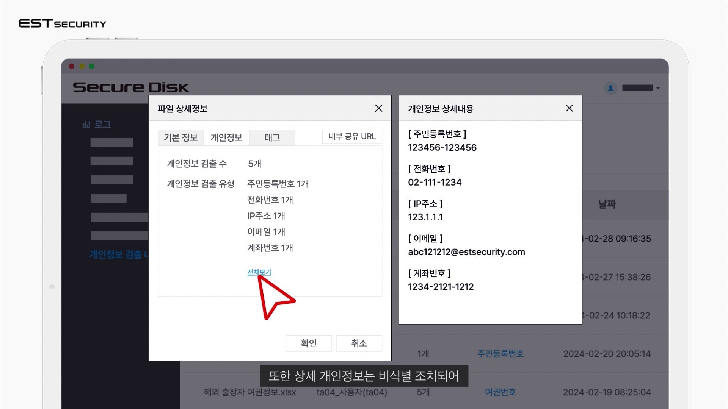Click the 주민등록번호 1개 detection entry
The image size is (728, 409).
278,184
